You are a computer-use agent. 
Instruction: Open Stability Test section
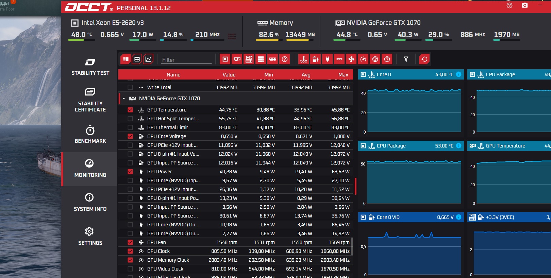pos(90,67)
